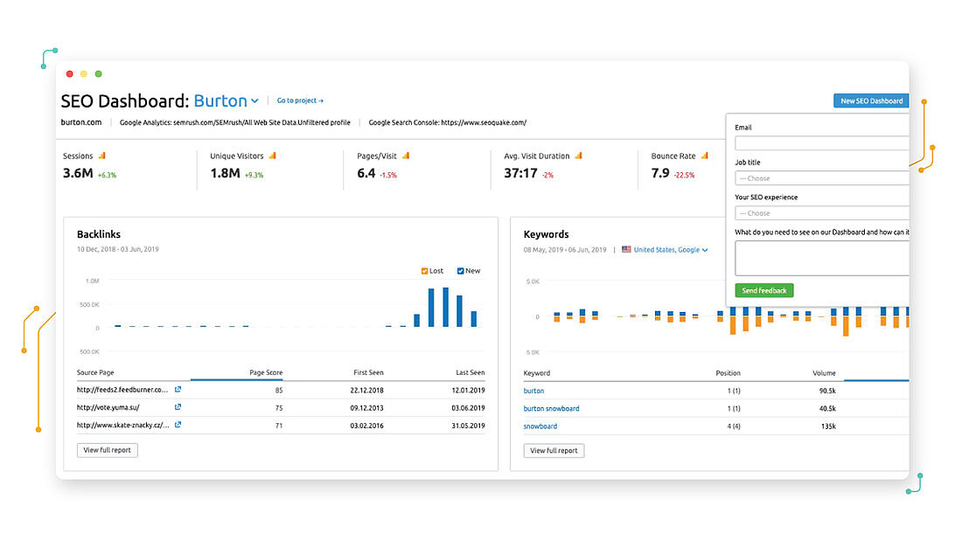The image size is (962, 541).
Task: Click the New SEO Dashboard button
Action: point(871,101)
